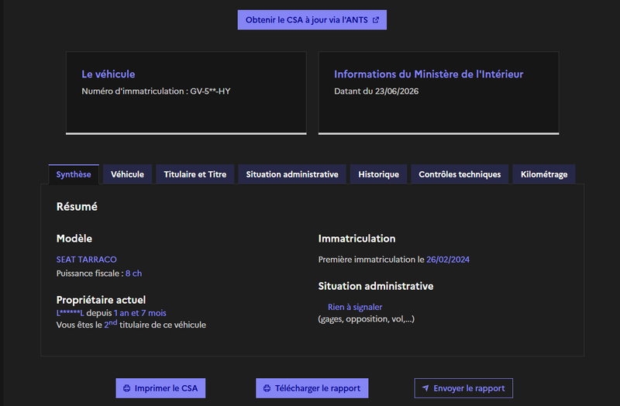Viewport: 620px width, 406px height.
Task: Click the 8 ch fiscal power value
Action: (x=133, y=274)
